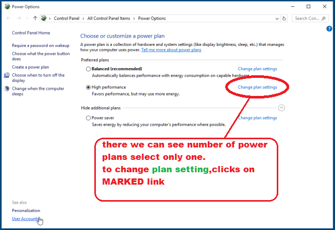Minimize the Power Options window
This screenshot has height=230, width=335.
[293, 7]
